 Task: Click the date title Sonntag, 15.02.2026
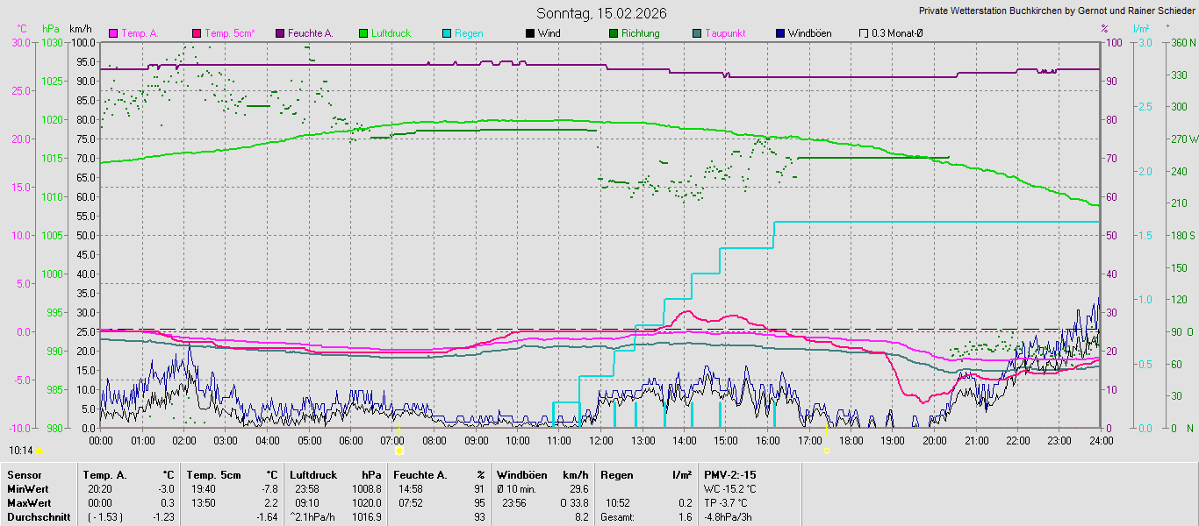click(601, 13)
